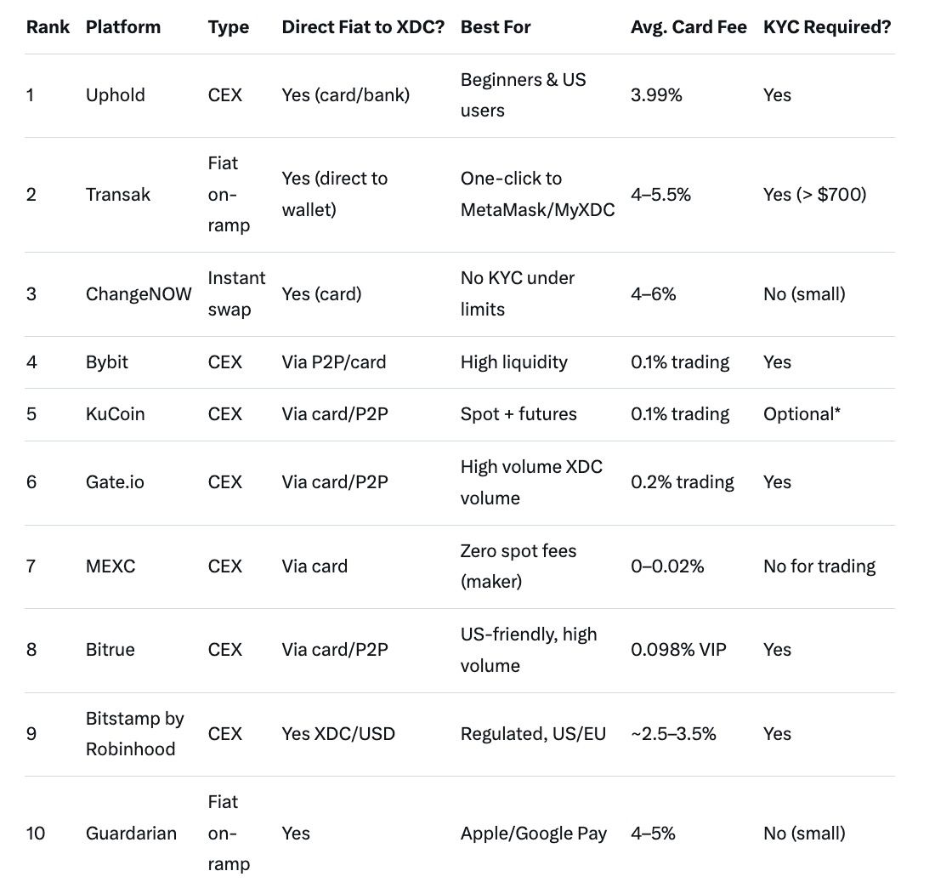Viewport: 935px width, 888px height.
Task: Select the Transak platform name
Action: pos(118,194)
